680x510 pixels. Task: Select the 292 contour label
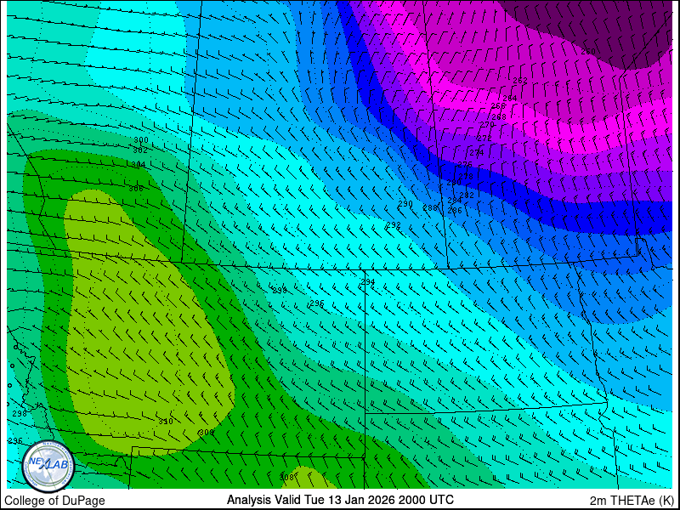394,224
